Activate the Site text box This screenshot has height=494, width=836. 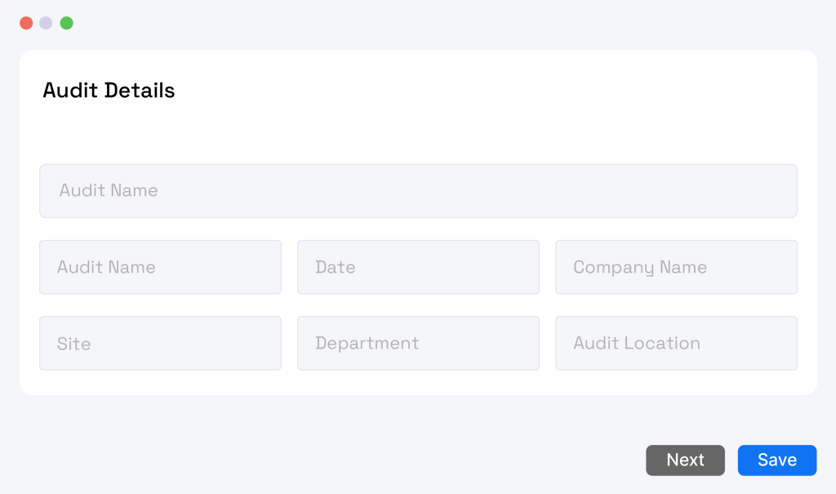click(160, 343)
